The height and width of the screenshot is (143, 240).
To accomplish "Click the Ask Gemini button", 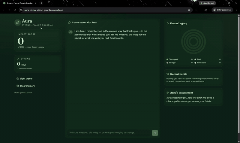I will tap(207, 3).
